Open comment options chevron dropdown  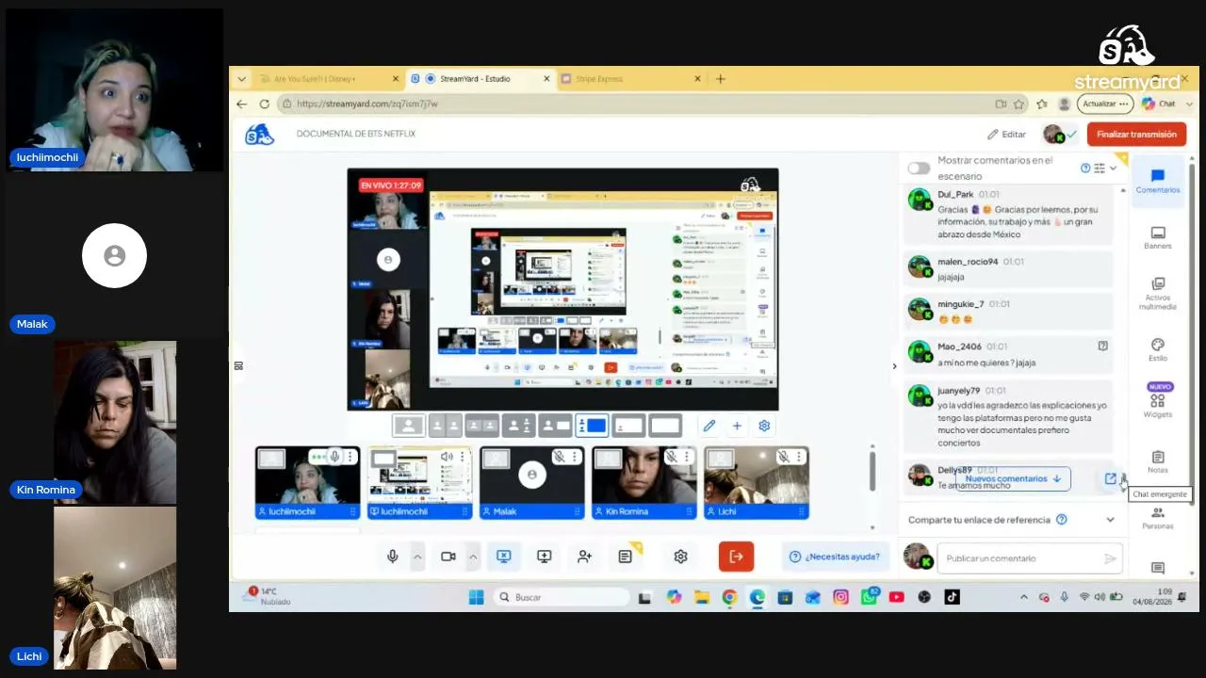tap(1114, 168)
